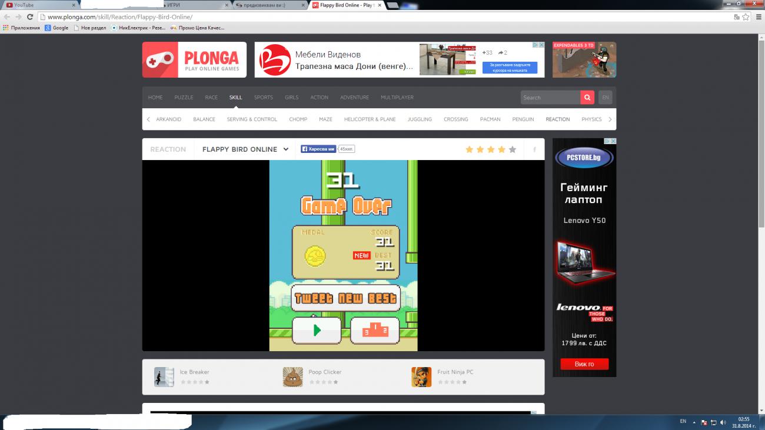Open the HOME menu item
Viewport: 765px width, 430px height.
(x=155, y=98)
